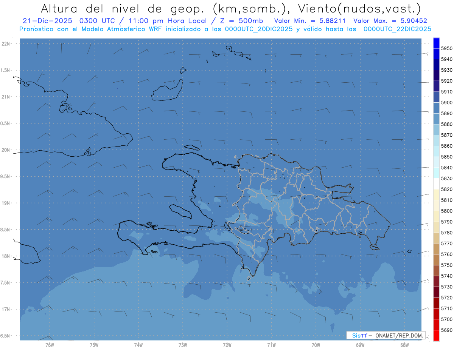Click the 5820 legend value
Viewport: 454px width, 350px height.
[x=447, y=189]
